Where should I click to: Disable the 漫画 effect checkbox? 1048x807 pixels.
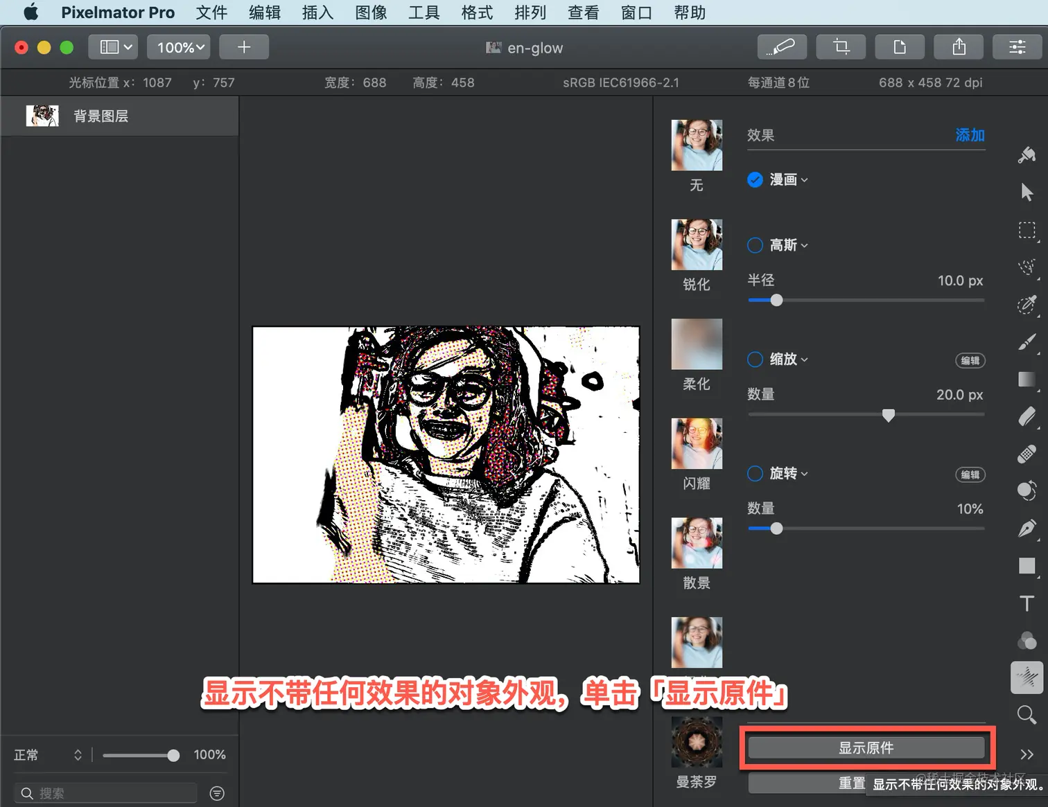tap(755, 180)
